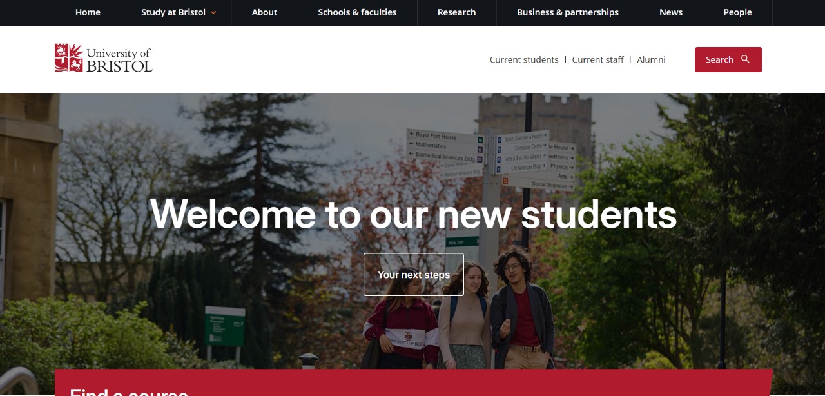This screenshot has width=825, height=396.
Task: Visit the News page
Action: [x=671, y=12]
